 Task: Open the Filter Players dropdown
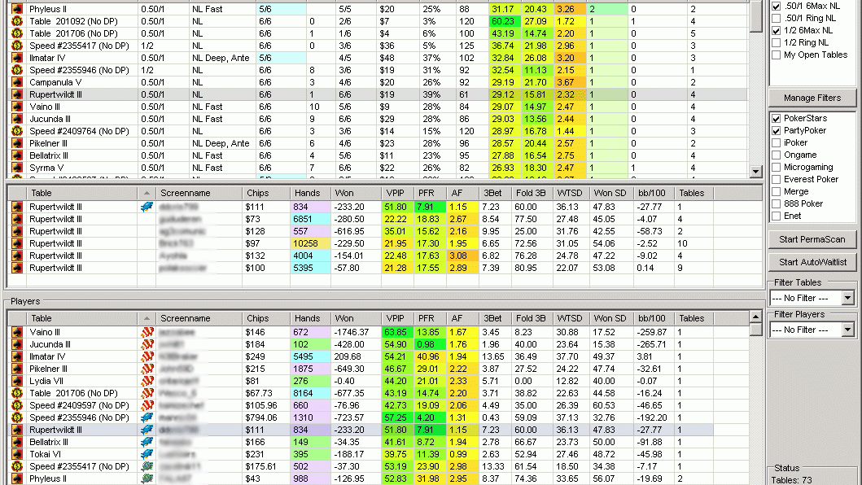coord(847,330)
